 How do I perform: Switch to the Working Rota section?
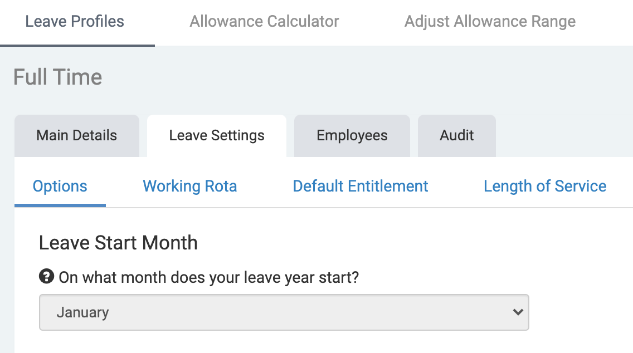(189, 186)
